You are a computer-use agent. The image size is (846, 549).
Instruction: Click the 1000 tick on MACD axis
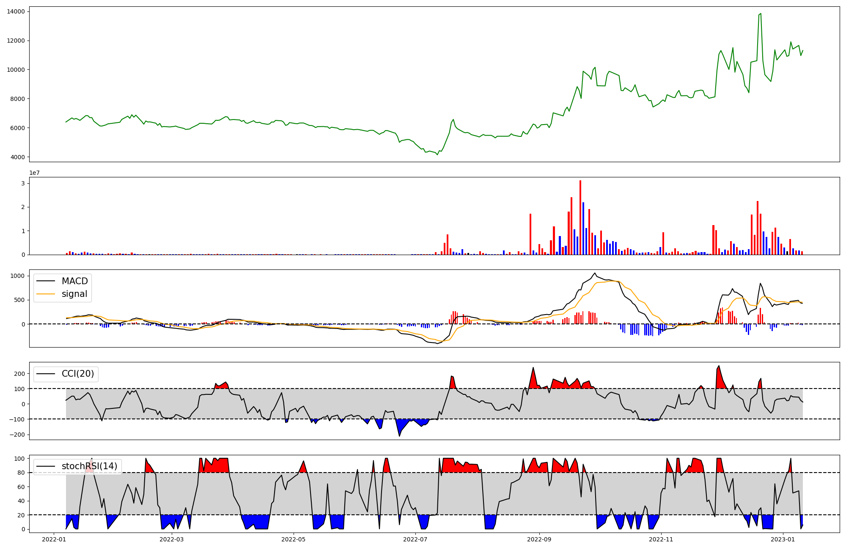coord(17,276)
